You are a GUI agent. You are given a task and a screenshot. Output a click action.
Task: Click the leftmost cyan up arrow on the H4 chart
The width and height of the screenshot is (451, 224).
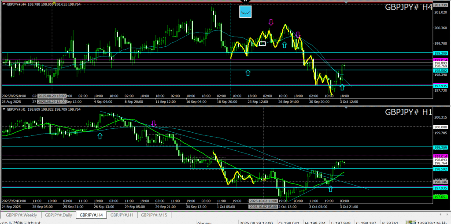tap(248, 73)
